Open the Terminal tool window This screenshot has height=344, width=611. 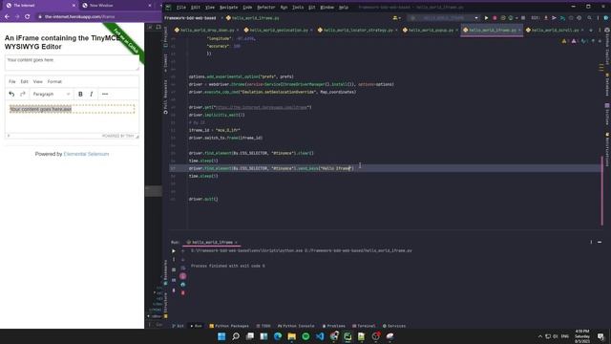pyautogui.click(x=364, y=326)
